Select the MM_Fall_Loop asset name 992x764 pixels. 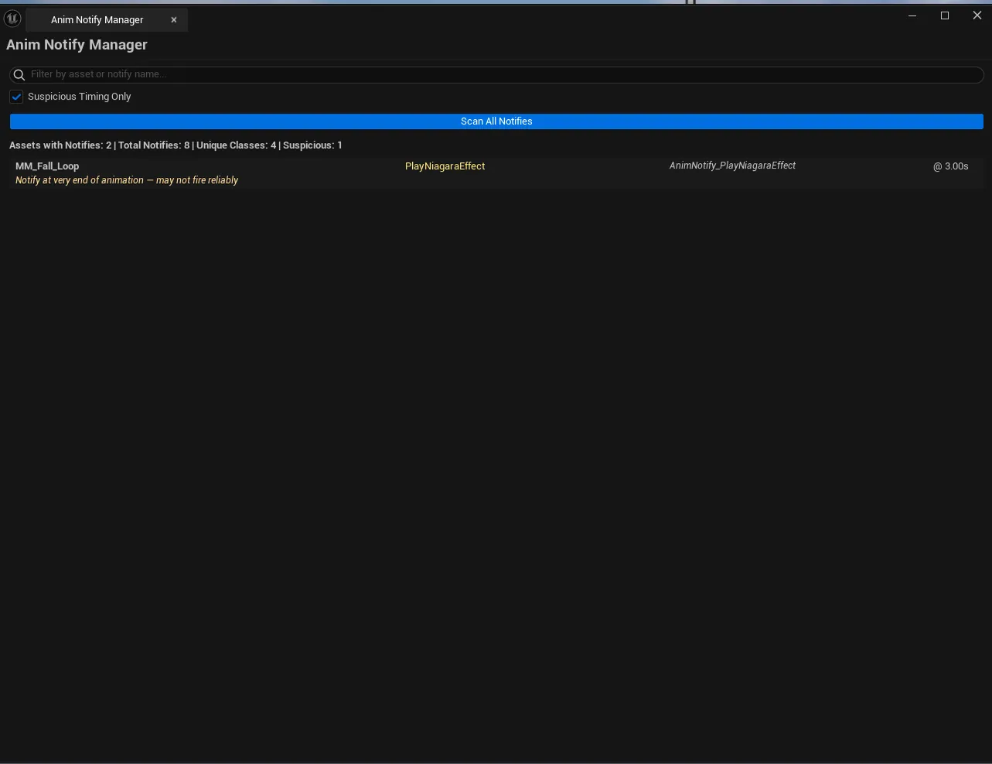point(47,166)
